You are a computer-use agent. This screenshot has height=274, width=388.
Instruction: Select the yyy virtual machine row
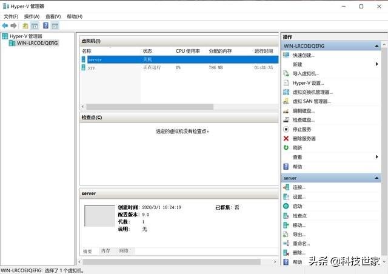(x=179, y=67)
